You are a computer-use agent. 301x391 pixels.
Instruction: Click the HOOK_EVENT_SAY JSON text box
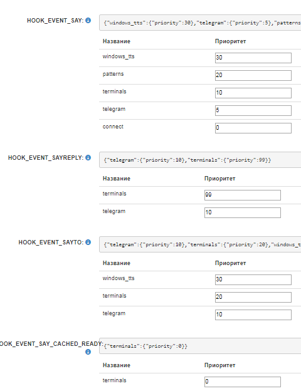(x=200, y=23)
